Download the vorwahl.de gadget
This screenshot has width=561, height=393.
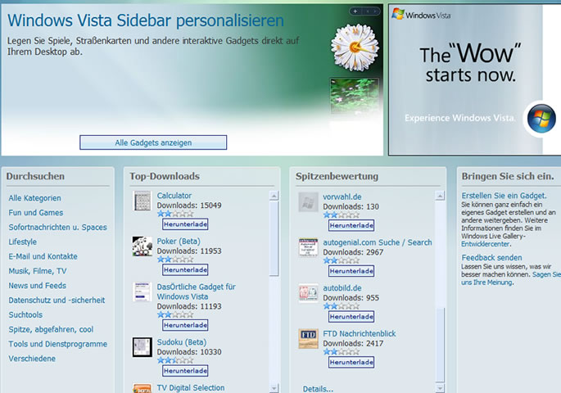point(351,225)
